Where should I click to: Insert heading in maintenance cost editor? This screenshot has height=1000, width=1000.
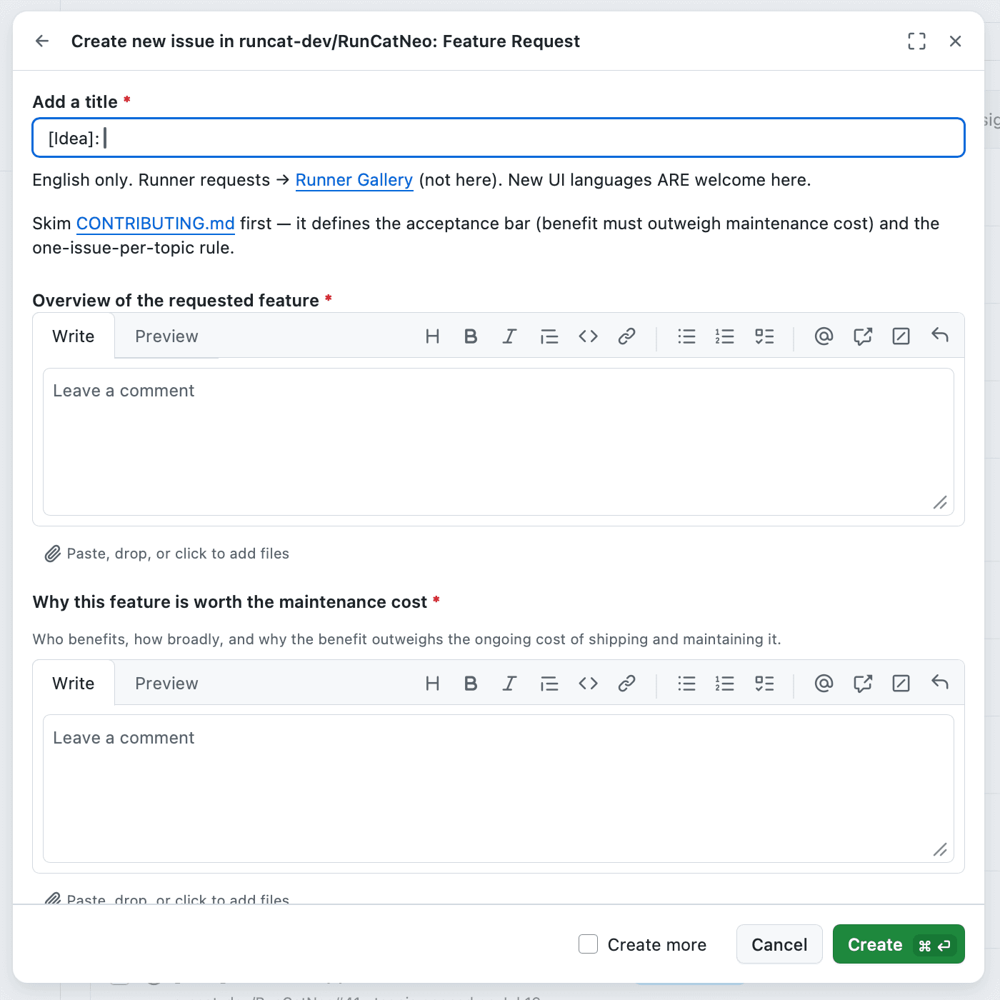[x=432, y=683]
